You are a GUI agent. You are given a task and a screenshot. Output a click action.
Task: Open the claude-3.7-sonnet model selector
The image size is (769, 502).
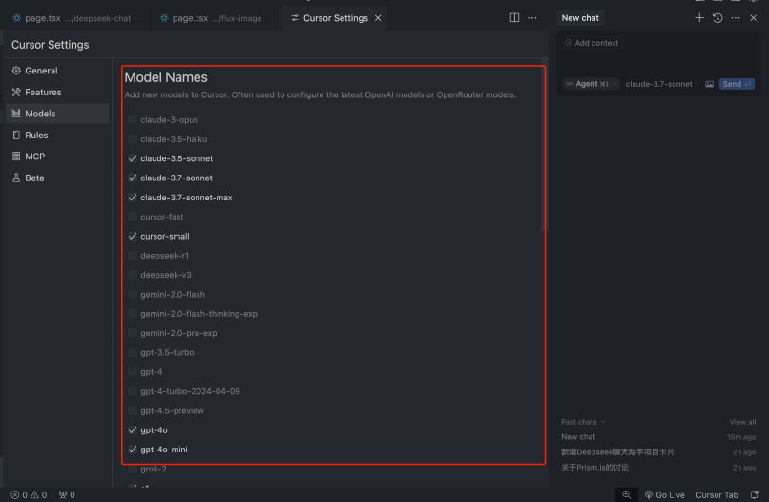coord(659,84)
